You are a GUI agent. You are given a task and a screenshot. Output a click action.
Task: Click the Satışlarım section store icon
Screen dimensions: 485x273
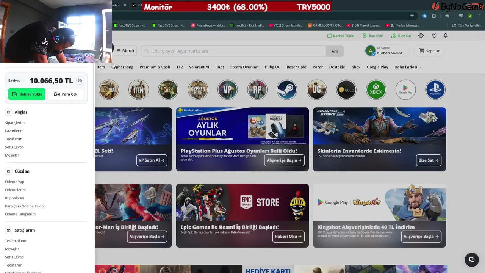[9, 230]
